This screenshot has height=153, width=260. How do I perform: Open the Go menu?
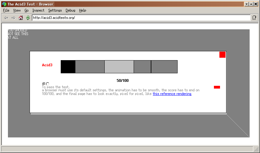(27, 10)
